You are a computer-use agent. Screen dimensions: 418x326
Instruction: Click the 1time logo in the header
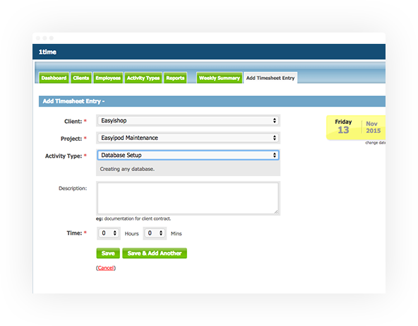click(47, 52)
